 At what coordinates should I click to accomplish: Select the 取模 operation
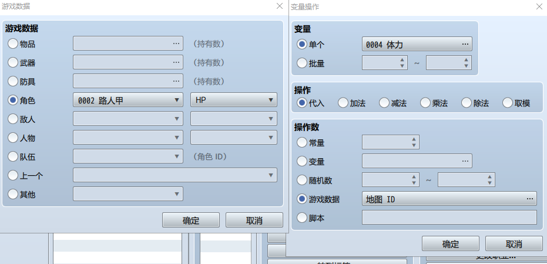508,103
